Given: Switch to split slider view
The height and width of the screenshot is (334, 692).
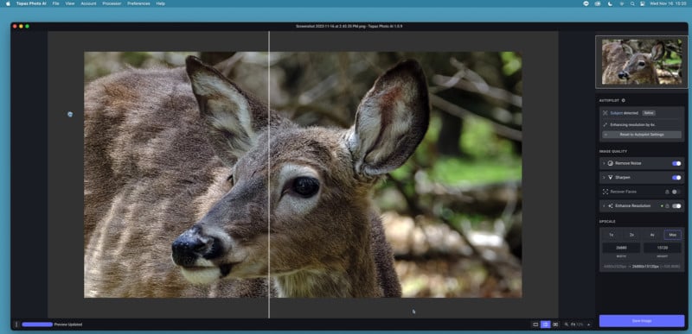Looking at the screenshot, I should pos(546,325).
